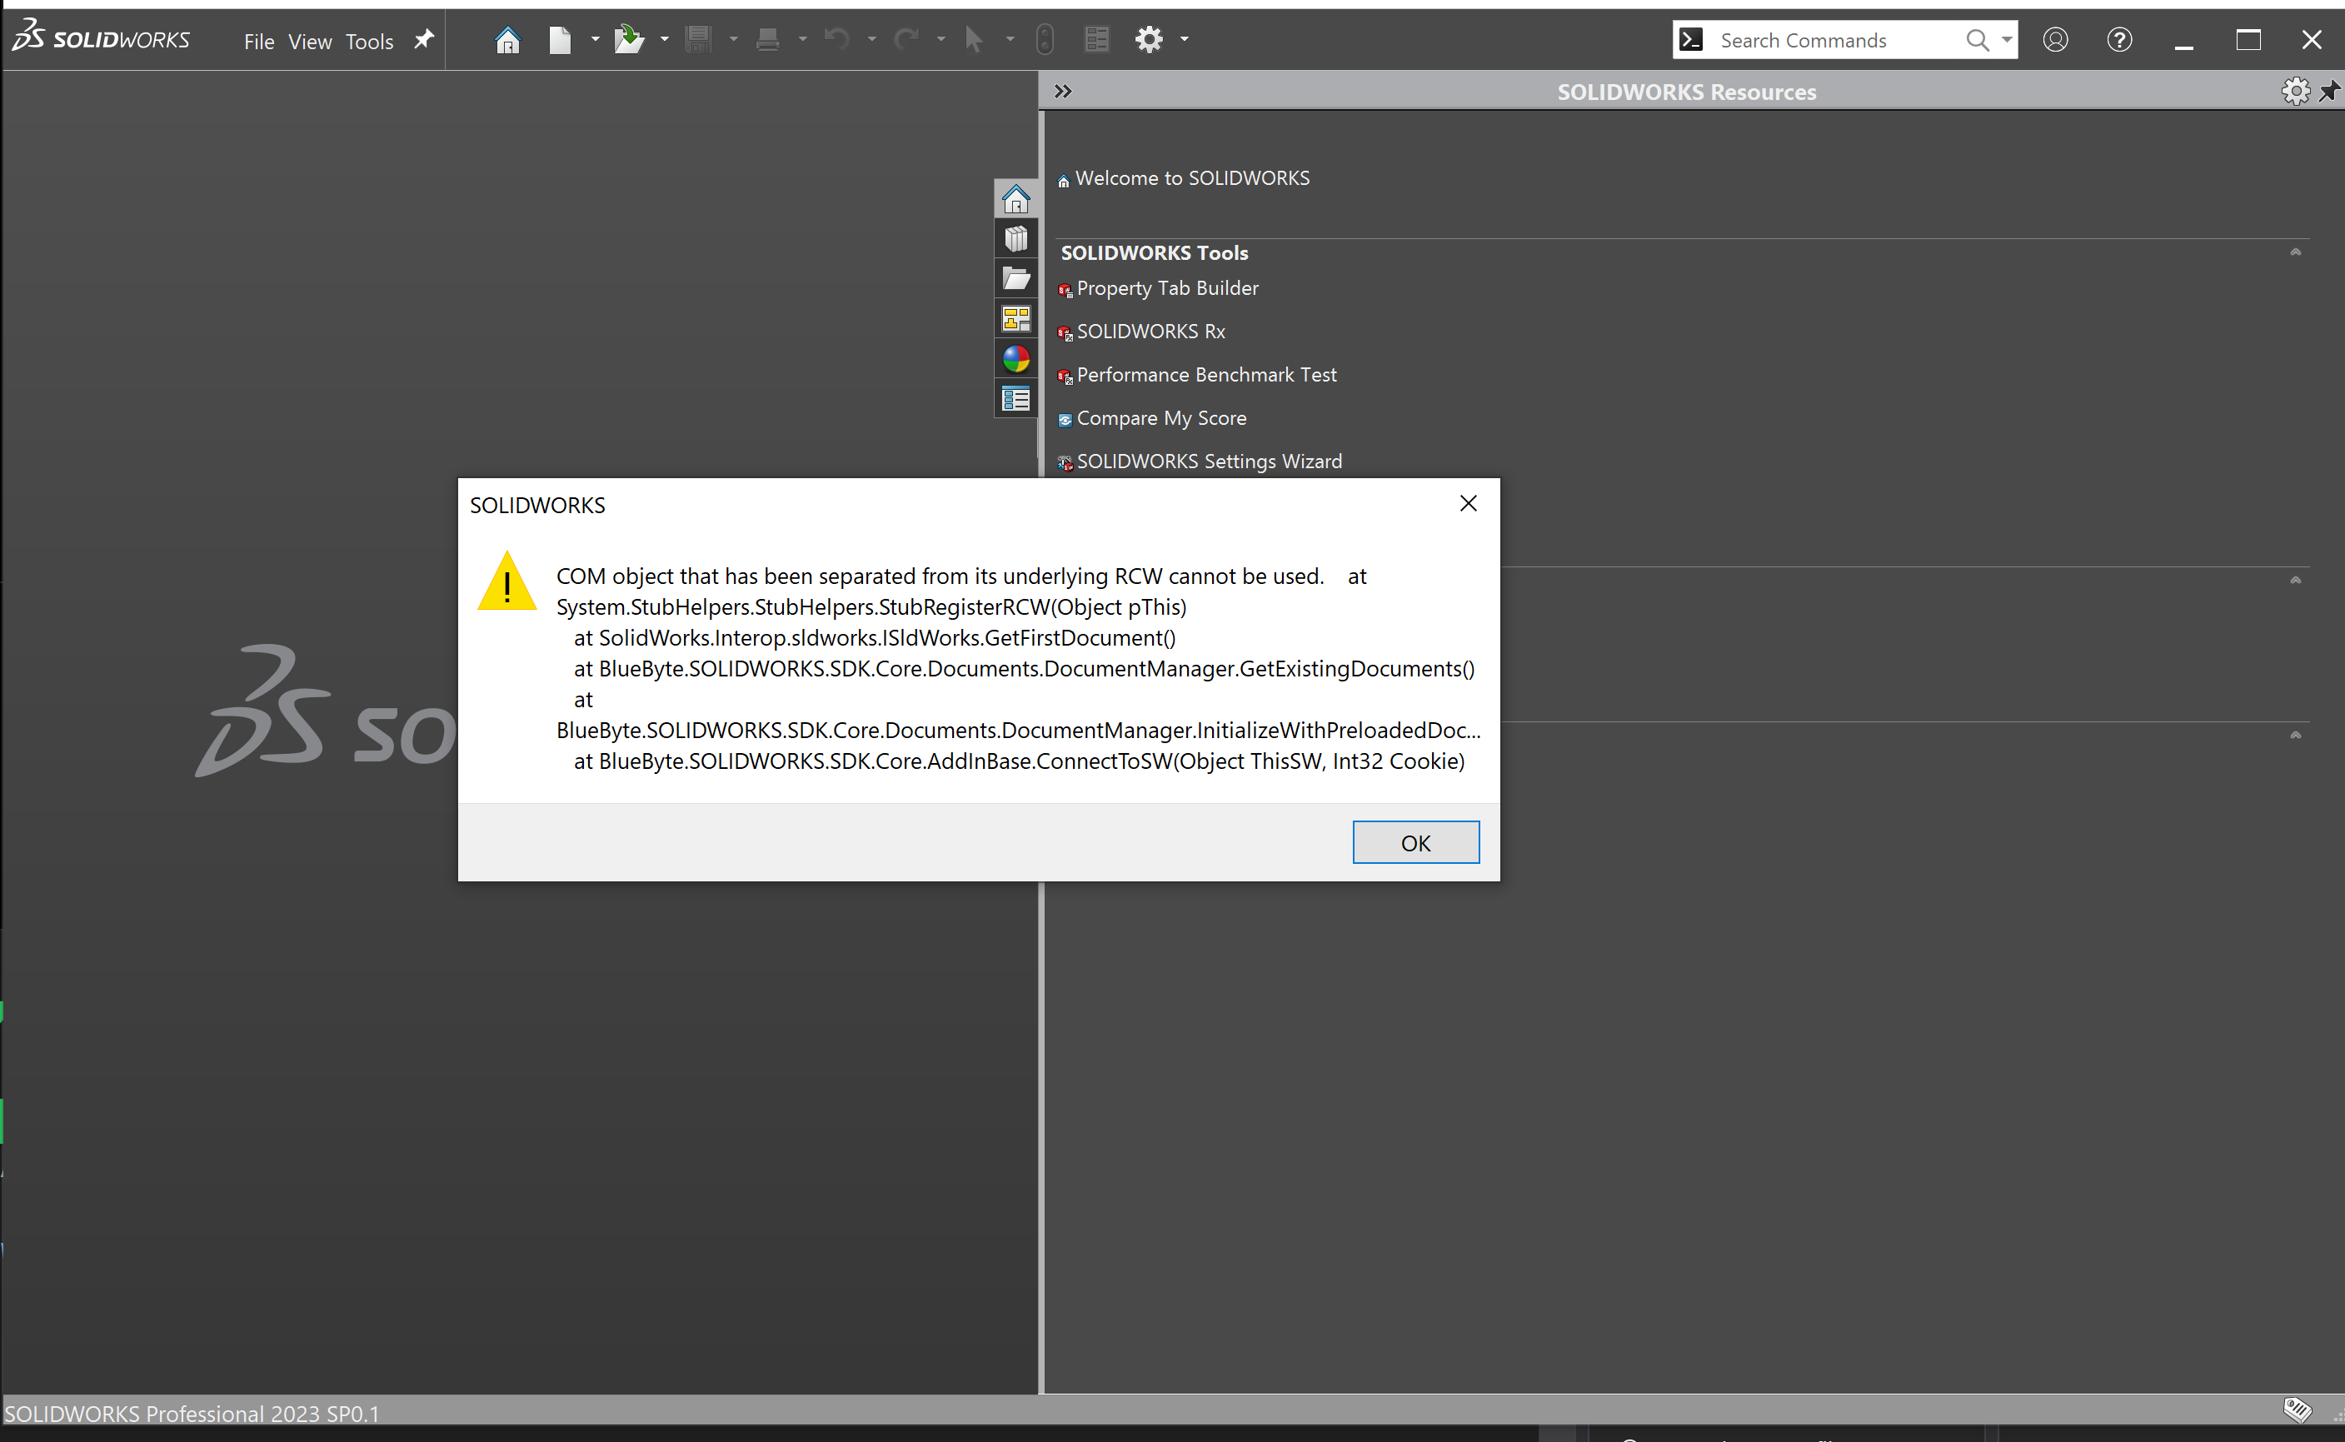Open the Tools menu
This screenshot has width=2345, height=1442.
369,42
